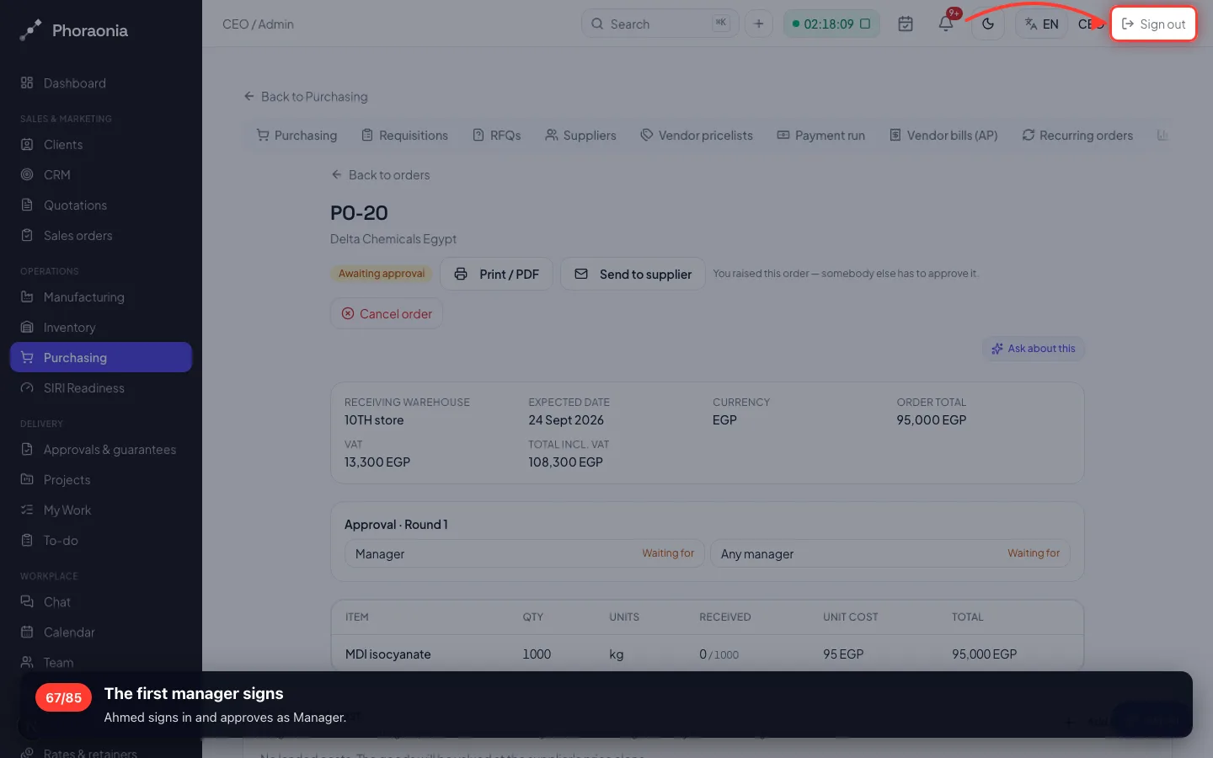Toggle dark mode moon icon
The height and width of the screenshot is (758, 1213).
tap(988, 24)
